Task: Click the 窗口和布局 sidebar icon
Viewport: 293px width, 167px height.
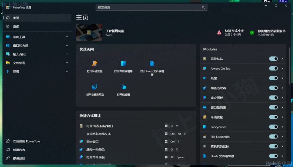Action: (x=8, y=45)
